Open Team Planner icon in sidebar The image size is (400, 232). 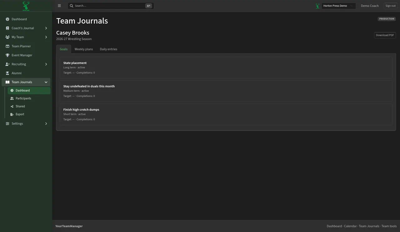(7, 46)
